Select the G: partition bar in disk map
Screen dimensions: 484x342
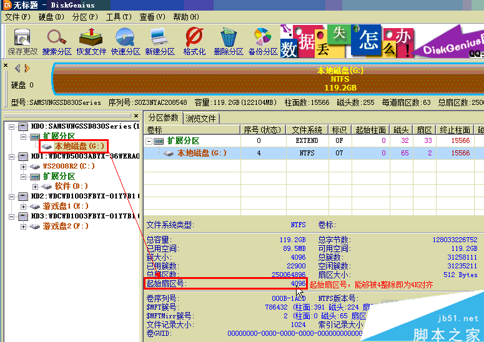tap(268, 79)
